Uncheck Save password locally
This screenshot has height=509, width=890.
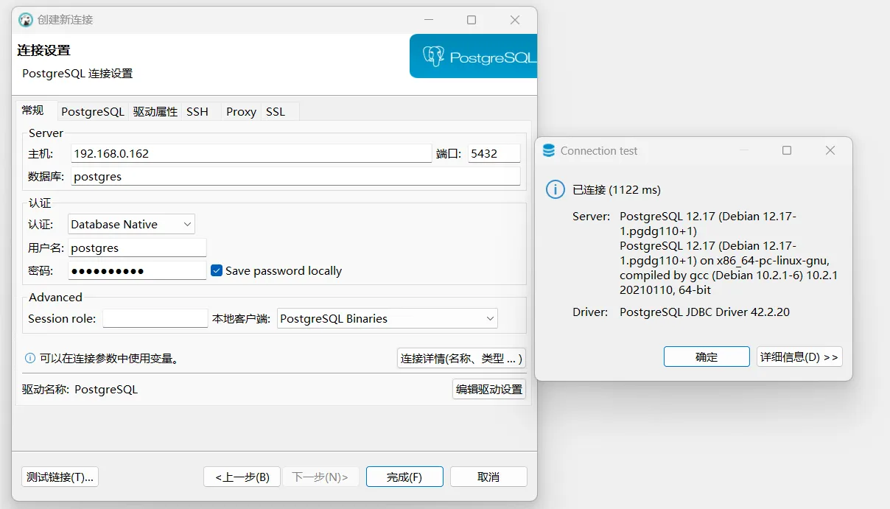point(216,270)
